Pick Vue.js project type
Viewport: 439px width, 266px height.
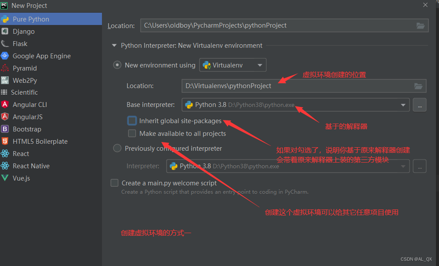[x=51, y=178]
